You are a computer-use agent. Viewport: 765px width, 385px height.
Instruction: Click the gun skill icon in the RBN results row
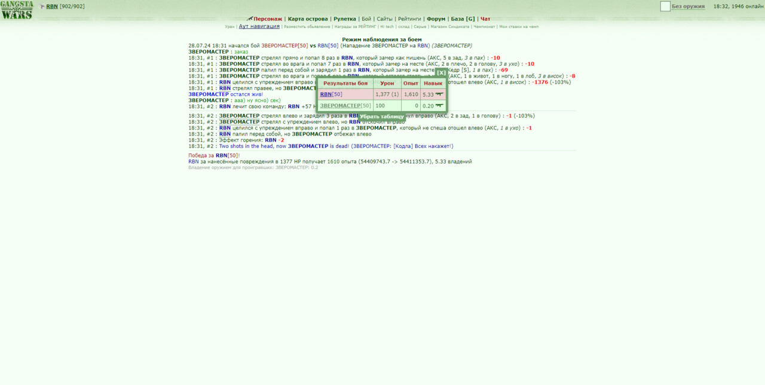click(440, 94)
